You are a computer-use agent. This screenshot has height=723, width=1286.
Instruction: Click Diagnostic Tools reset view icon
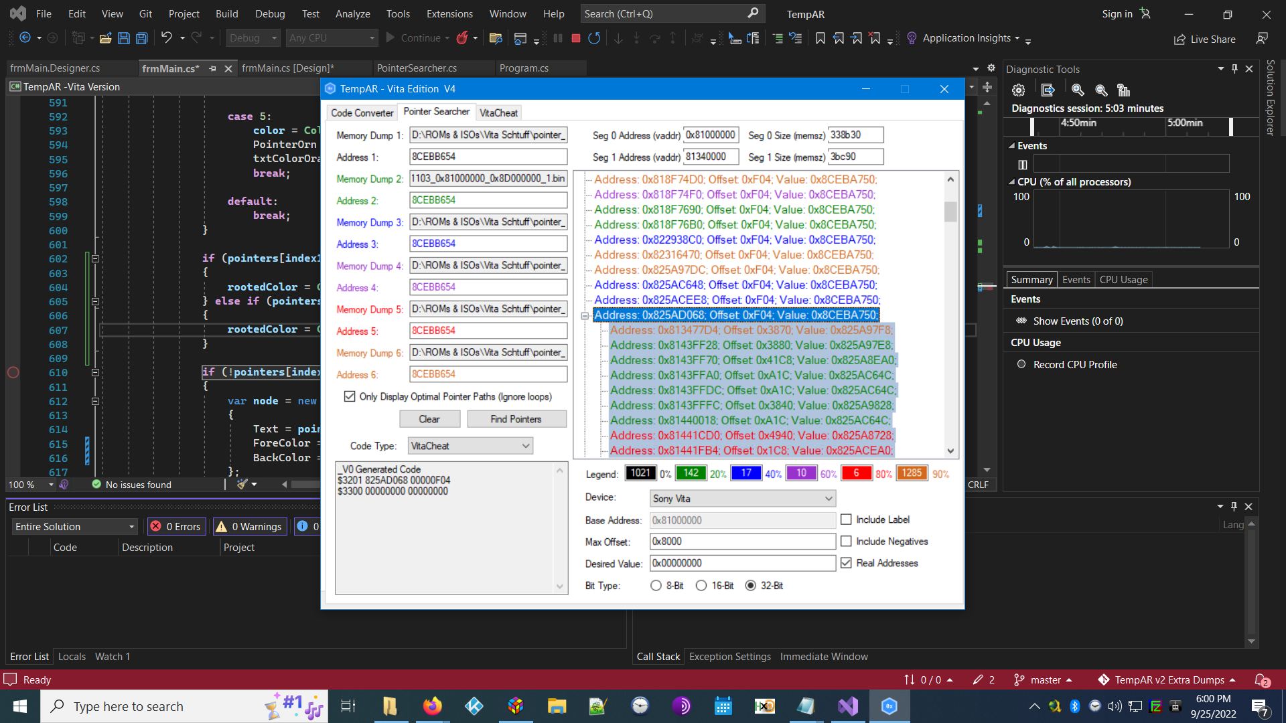point(1124,90)
